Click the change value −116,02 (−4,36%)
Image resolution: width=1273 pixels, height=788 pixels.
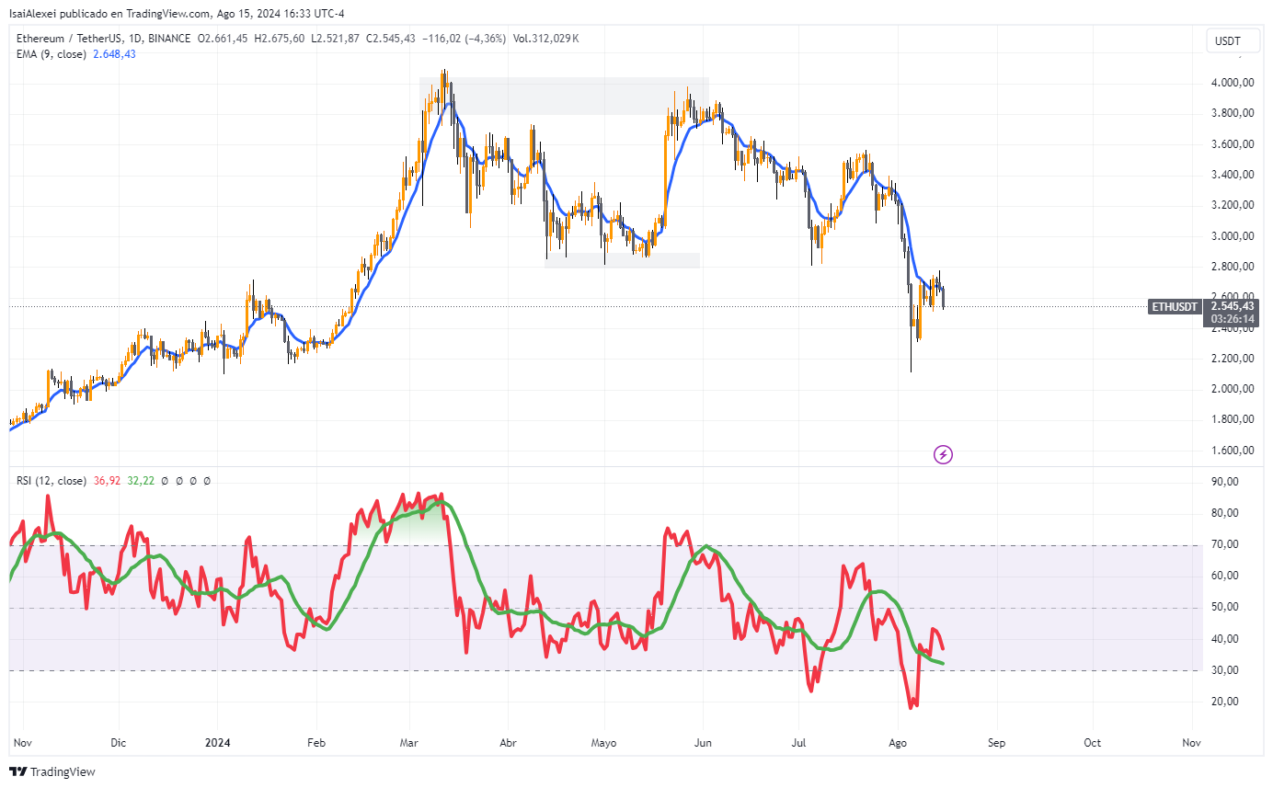(x=464, y=38)
